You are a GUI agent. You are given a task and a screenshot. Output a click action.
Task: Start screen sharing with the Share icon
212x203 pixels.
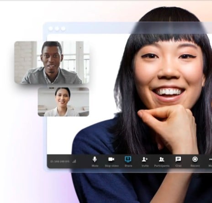pyautogui.click(x=128, y=159)
